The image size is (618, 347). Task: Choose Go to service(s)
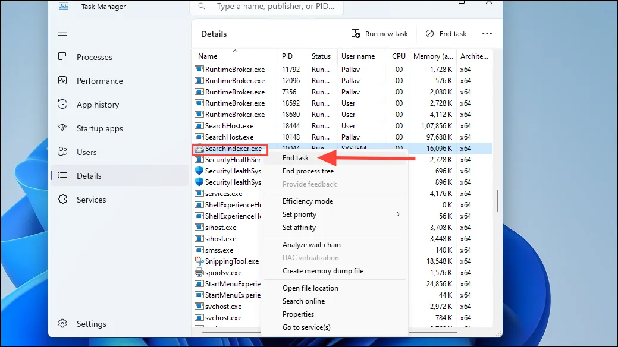pyautogui.click(x=306, y=327)
